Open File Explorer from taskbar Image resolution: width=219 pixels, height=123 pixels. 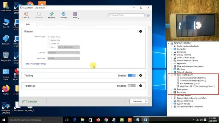[x=82, y=120]
